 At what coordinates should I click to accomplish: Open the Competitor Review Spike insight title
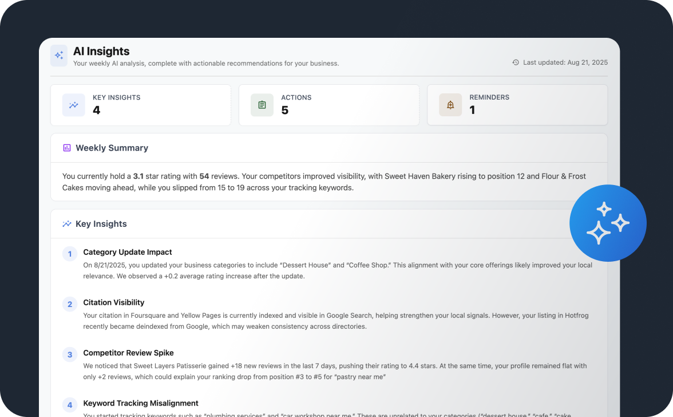[x=128, y=353]
